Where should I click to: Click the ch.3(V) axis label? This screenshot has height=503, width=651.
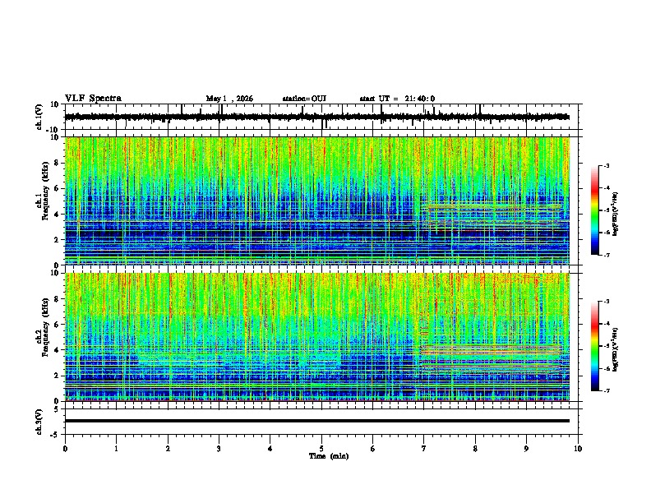tap(39, 422)
